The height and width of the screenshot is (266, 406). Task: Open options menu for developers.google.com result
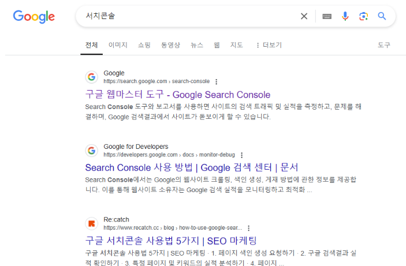[x=241, y=155]
